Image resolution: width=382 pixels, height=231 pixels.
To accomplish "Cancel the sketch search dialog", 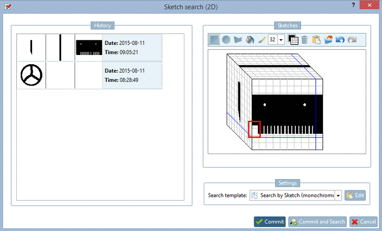I will [x=364, y=222].
